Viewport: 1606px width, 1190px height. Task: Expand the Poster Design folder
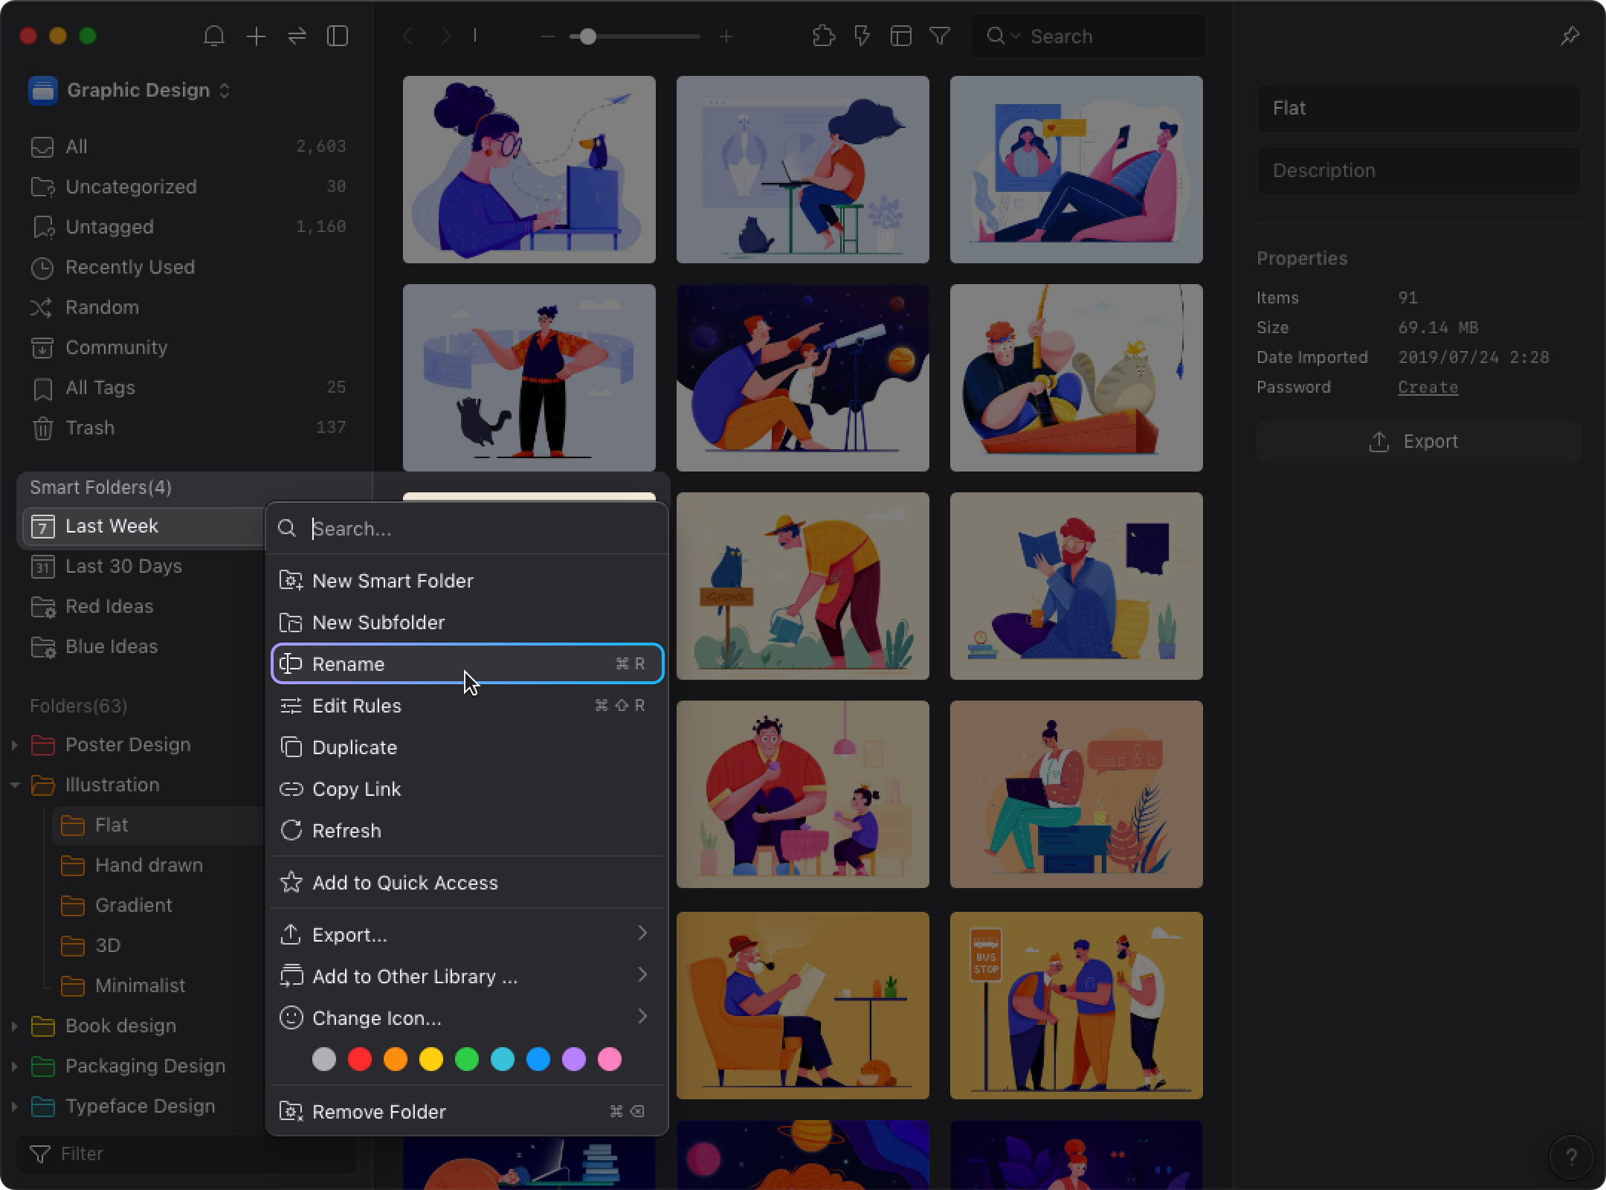(13, 744)
